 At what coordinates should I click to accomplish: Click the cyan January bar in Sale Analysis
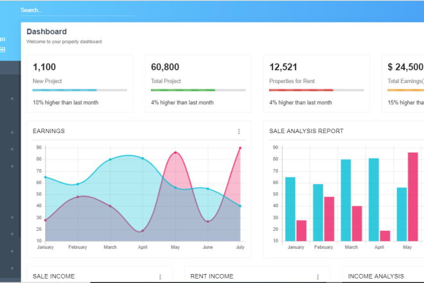pos(290,209)
